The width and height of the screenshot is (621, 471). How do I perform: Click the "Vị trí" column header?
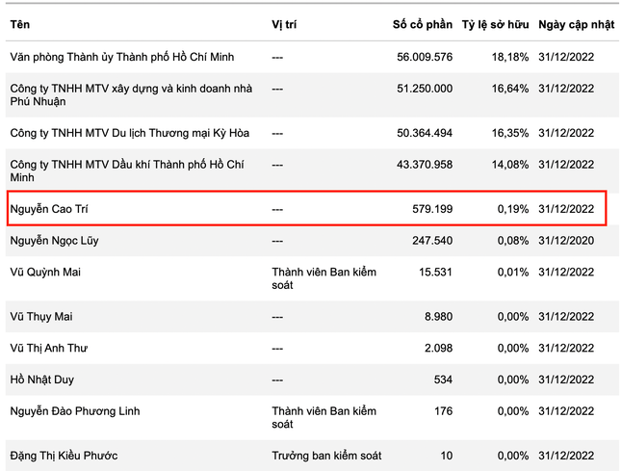tap(286, 23)
